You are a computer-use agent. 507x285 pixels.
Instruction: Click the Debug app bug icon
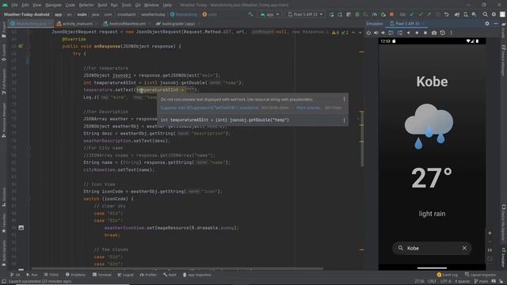(357, 14)
